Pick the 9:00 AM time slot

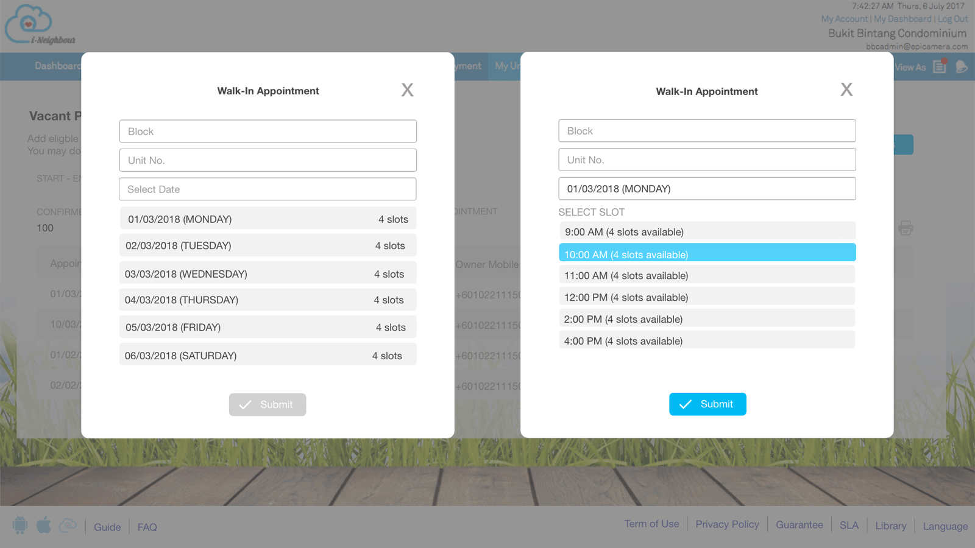point(707,231)
